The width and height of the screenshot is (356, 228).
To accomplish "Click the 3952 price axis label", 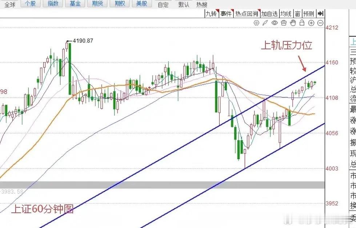I will point(332,203).
